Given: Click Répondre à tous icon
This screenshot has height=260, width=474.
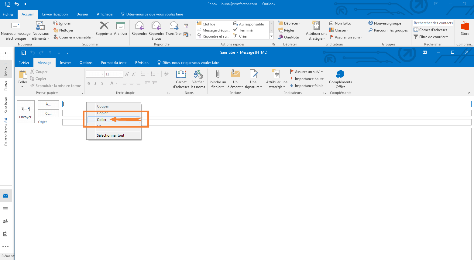Looking at the screenshot, I should click(x=156, y=26).
